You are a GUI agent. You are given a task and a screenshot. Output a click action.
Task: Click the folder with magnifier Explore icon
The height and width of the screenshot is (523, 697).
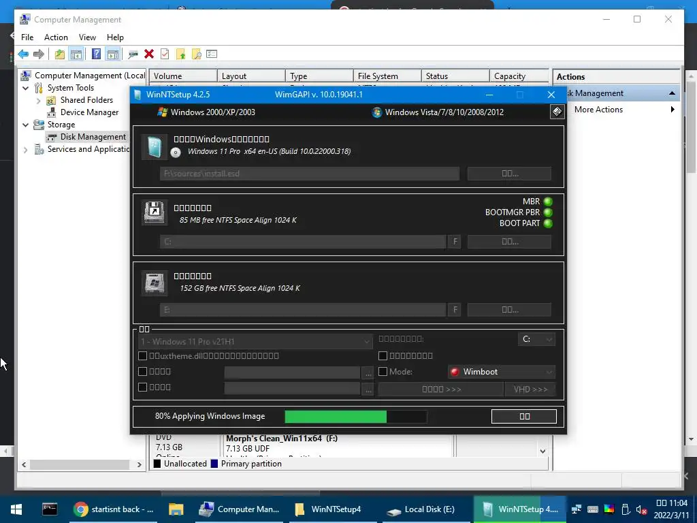pos(196,54)
